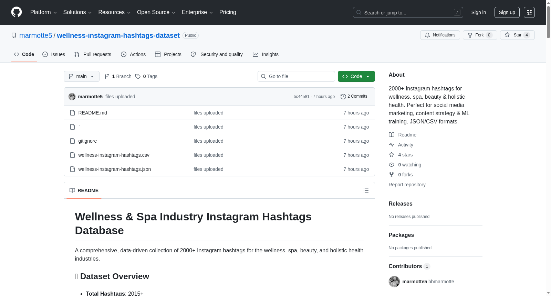Open the Pull requests tab
This screenshot has width=551, height=296.
coord(93,54)
